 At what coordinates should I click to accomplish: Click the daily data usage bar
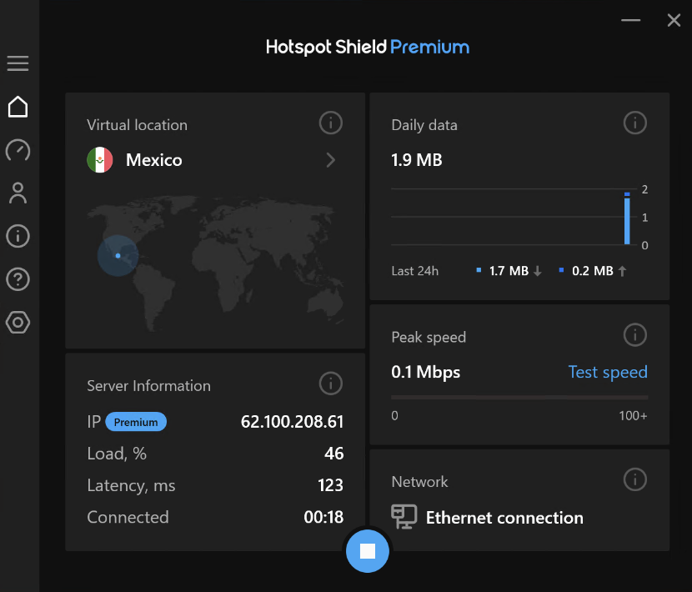pyautogui.click(x=627, y=218)
